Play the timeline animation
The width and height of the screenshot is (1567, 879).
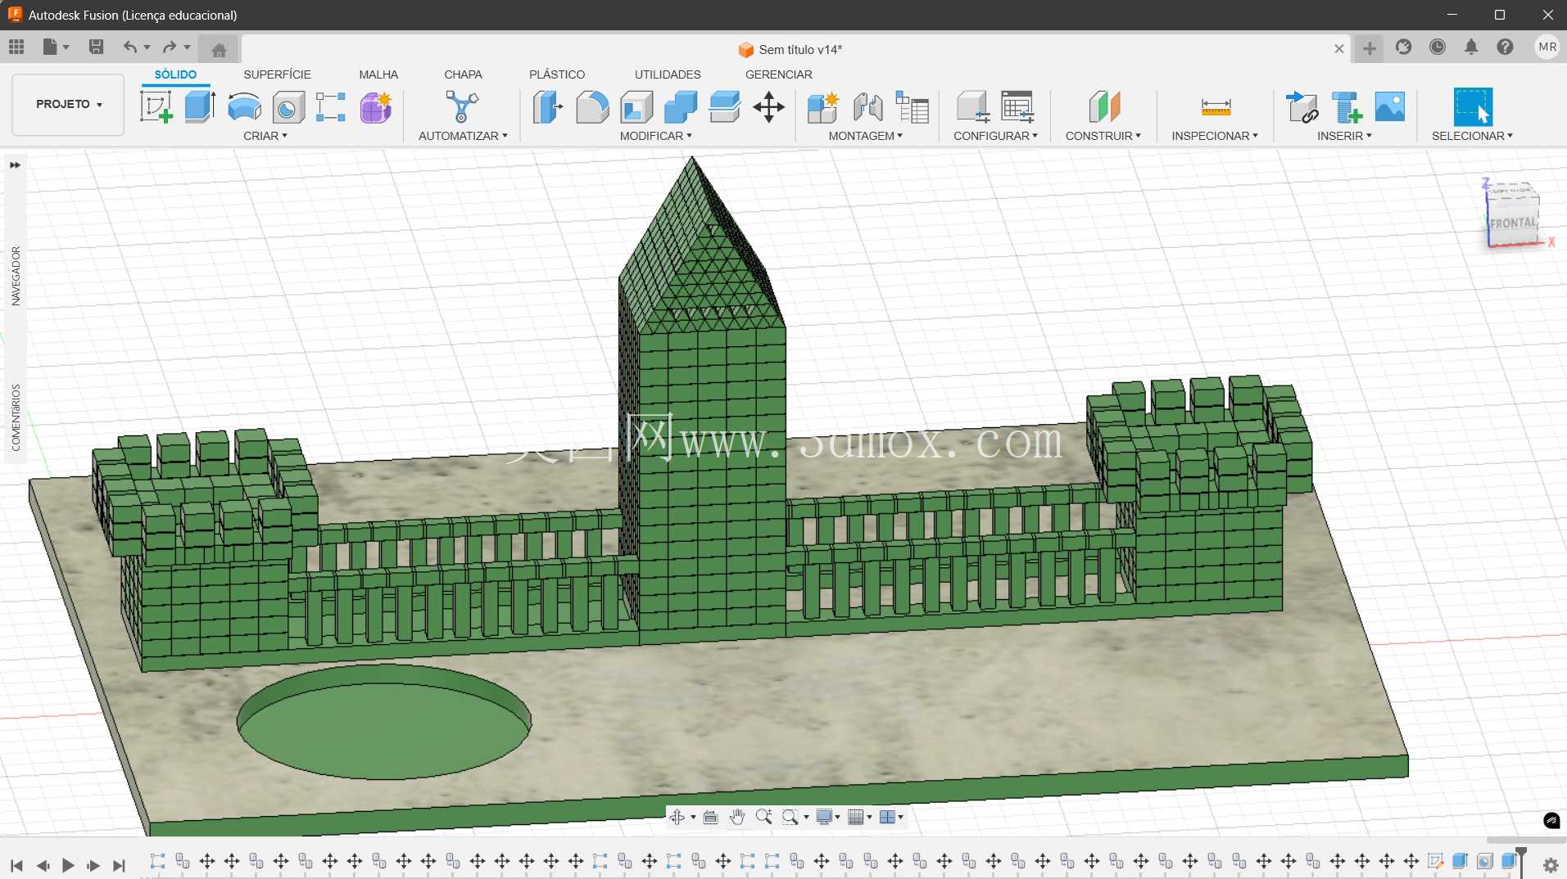(68, 865)
